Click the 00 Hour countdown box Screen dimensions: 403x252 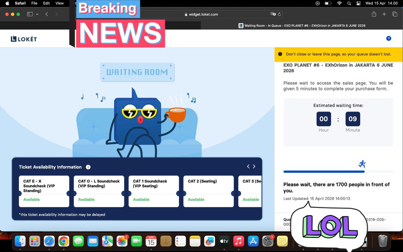point(324,119)
